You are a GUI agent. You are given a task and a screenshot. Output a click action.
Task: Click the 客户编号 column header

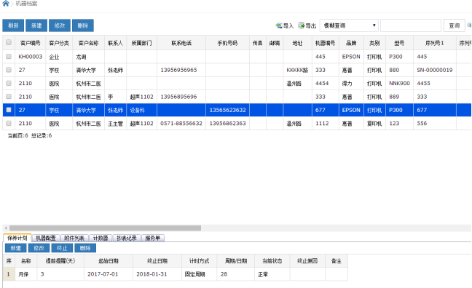tap(31, 43)
